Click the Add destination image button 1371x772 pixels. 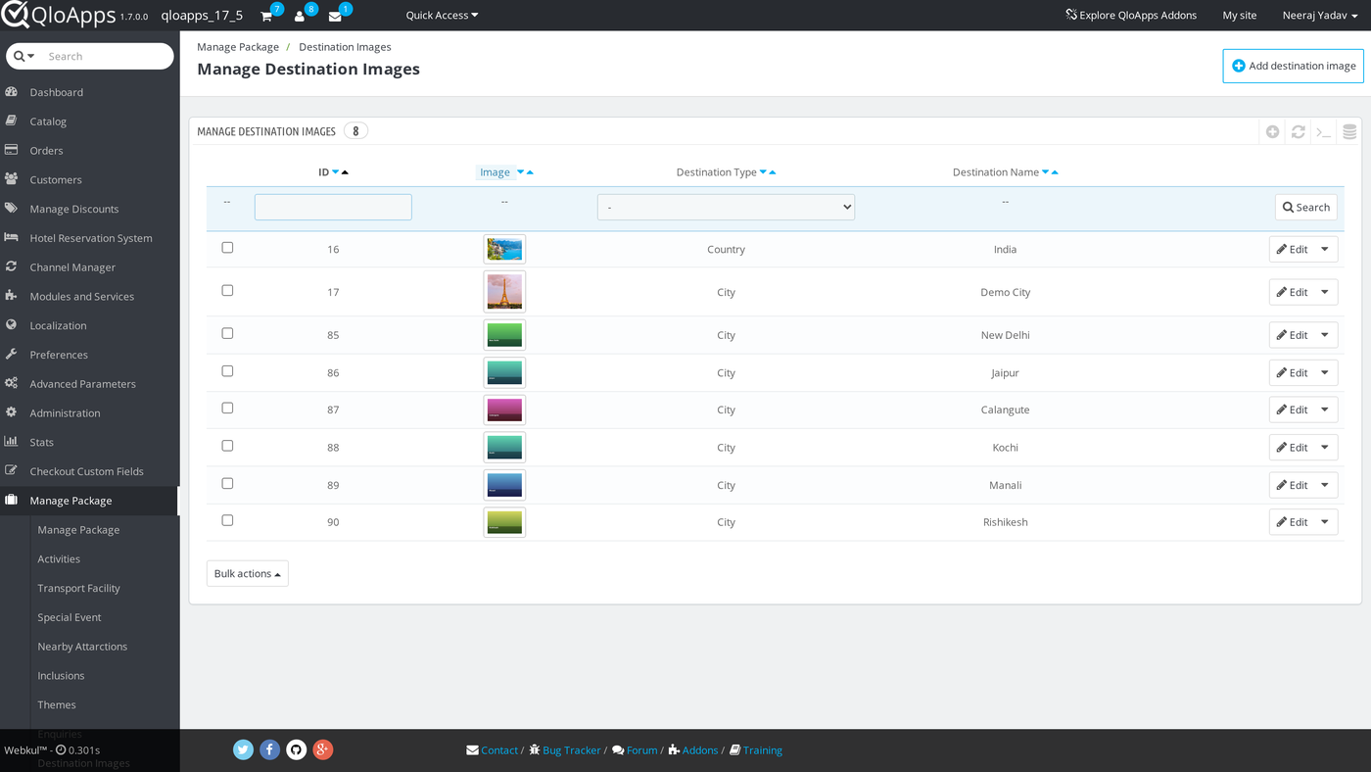[x=1293, y=66]
